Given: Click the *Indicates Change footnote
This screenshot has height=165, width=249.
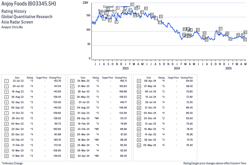Looking at the screenshot, I should 12,163.
